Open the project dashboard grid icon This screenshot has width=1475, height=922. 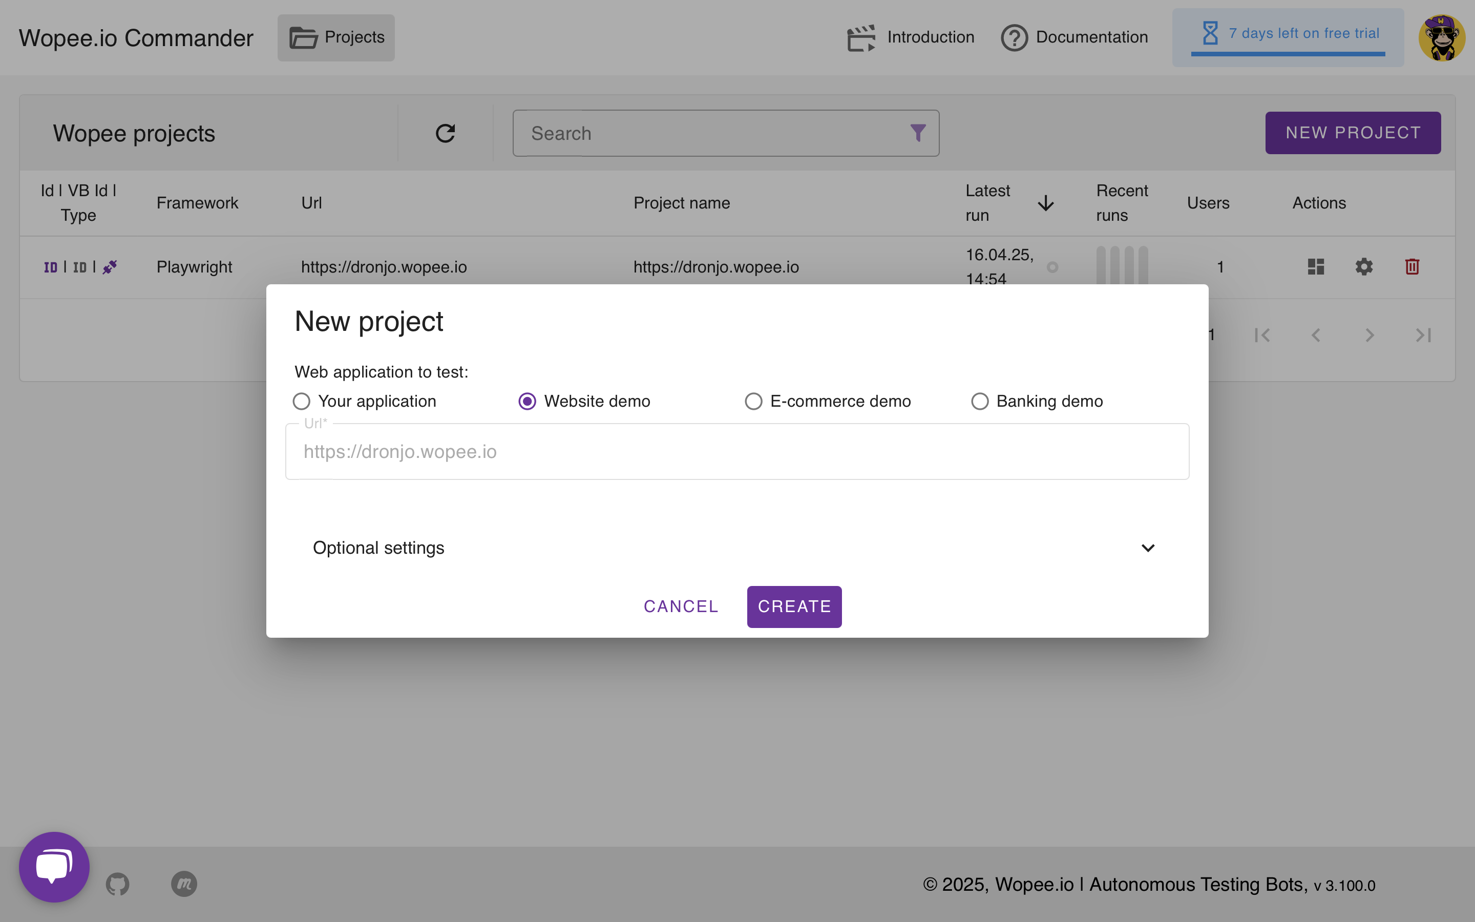pyautogui.click(x=1316, y=266)
